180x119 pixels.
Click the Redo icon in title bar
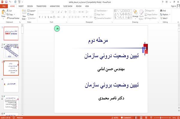tap(15, 2)
